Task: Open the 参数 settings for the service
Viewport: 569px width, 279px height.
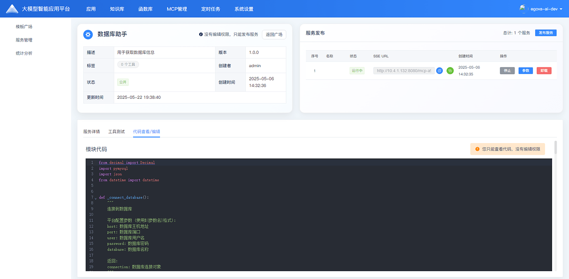Action: [525, 70]
